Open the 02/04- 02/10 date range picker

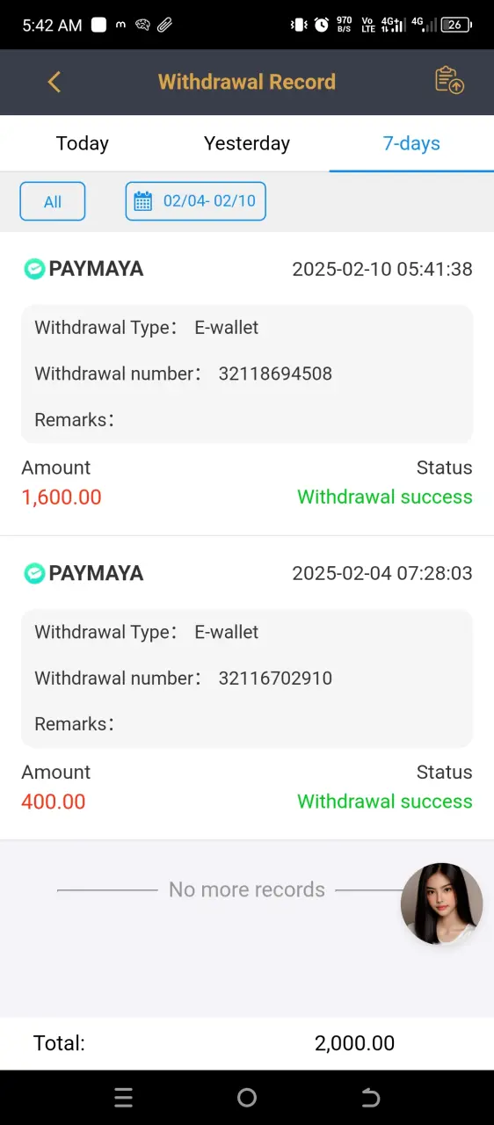pos(195,201)
